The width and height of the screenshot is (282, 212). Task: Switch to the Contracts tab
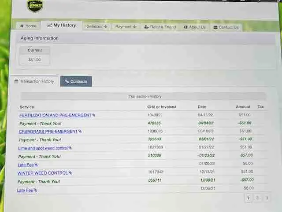click(76, 81)
